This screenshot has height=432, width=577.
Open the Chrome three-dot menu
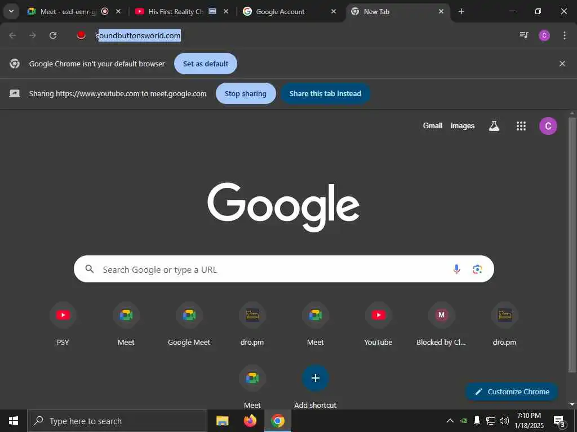[x=565, y=35]
